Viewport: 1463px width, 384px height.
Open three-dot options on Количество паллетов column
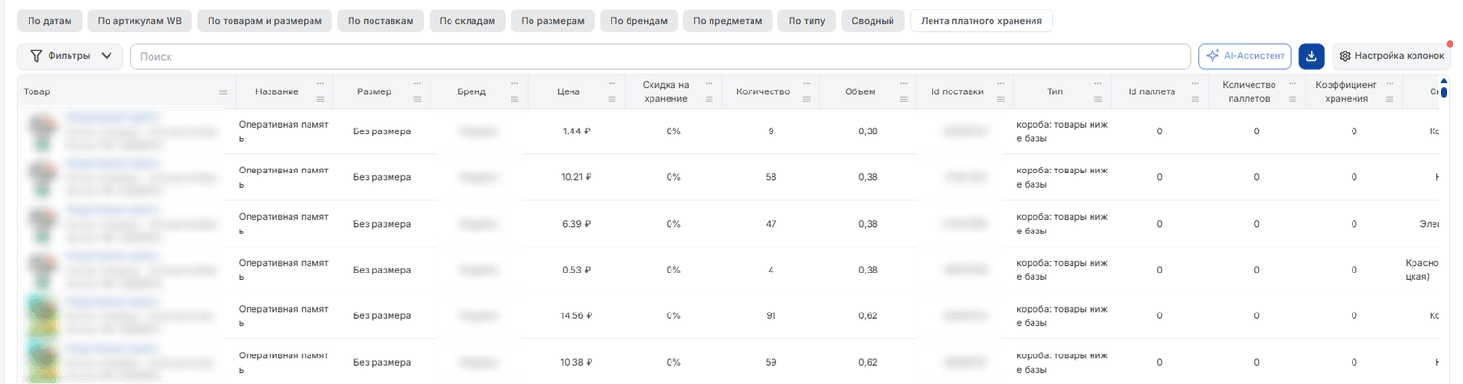tap(1292, 83)
